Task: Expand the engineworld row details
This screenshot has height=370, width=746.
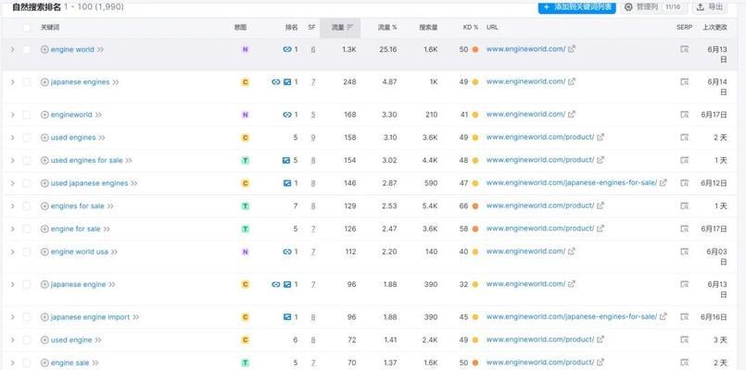Action: click(13, 115)
